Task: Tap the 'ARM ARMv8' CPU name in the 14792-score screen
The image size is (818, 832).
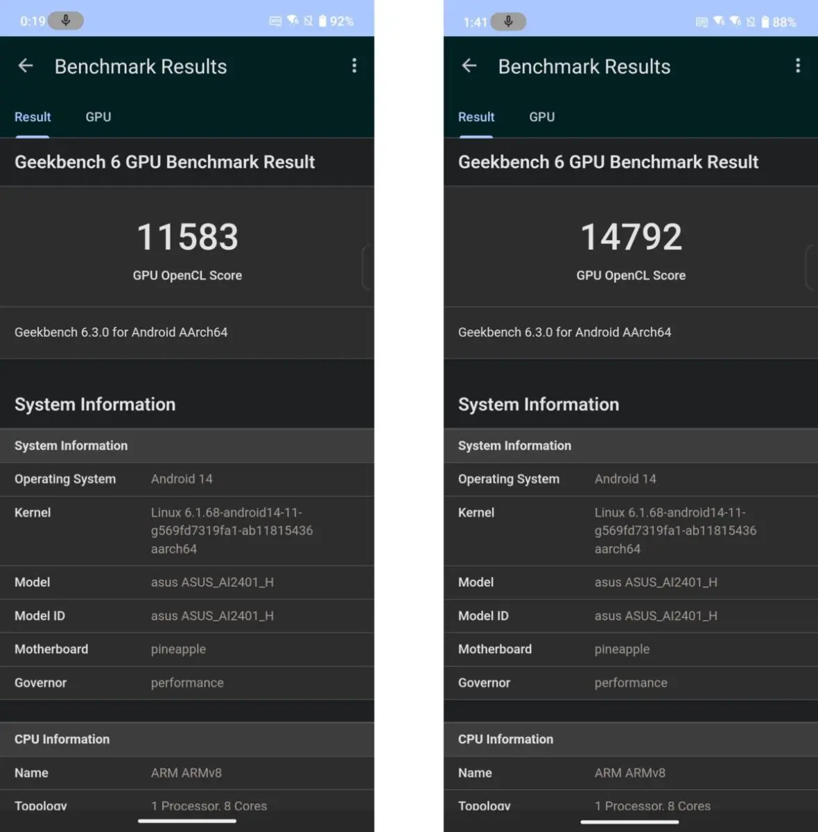Action: [x=630, y=773]
